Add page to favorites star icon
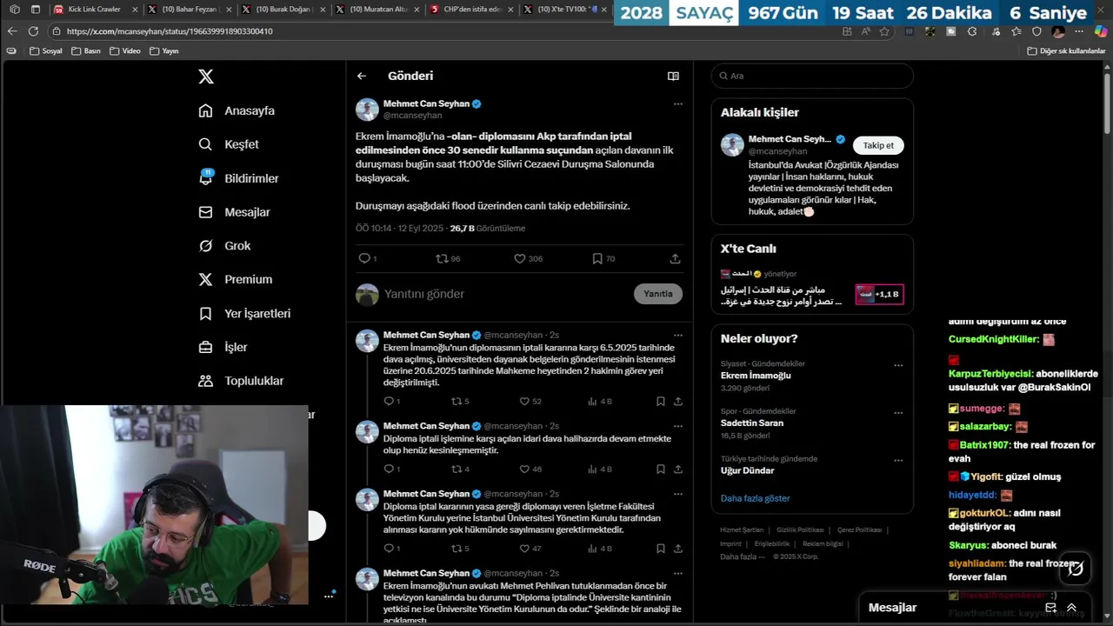Image resolution: width=1113 pixels, height=626 pixels. (884, 31)
